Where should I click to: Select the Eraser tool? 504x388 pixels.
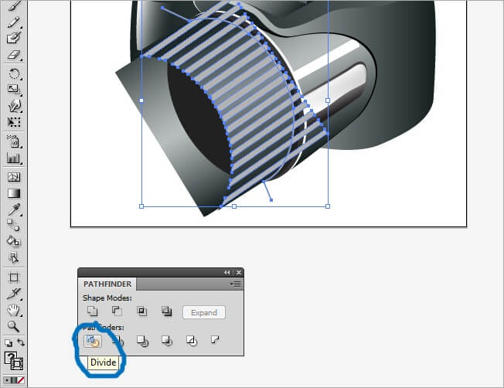click(x=14, y=56)
